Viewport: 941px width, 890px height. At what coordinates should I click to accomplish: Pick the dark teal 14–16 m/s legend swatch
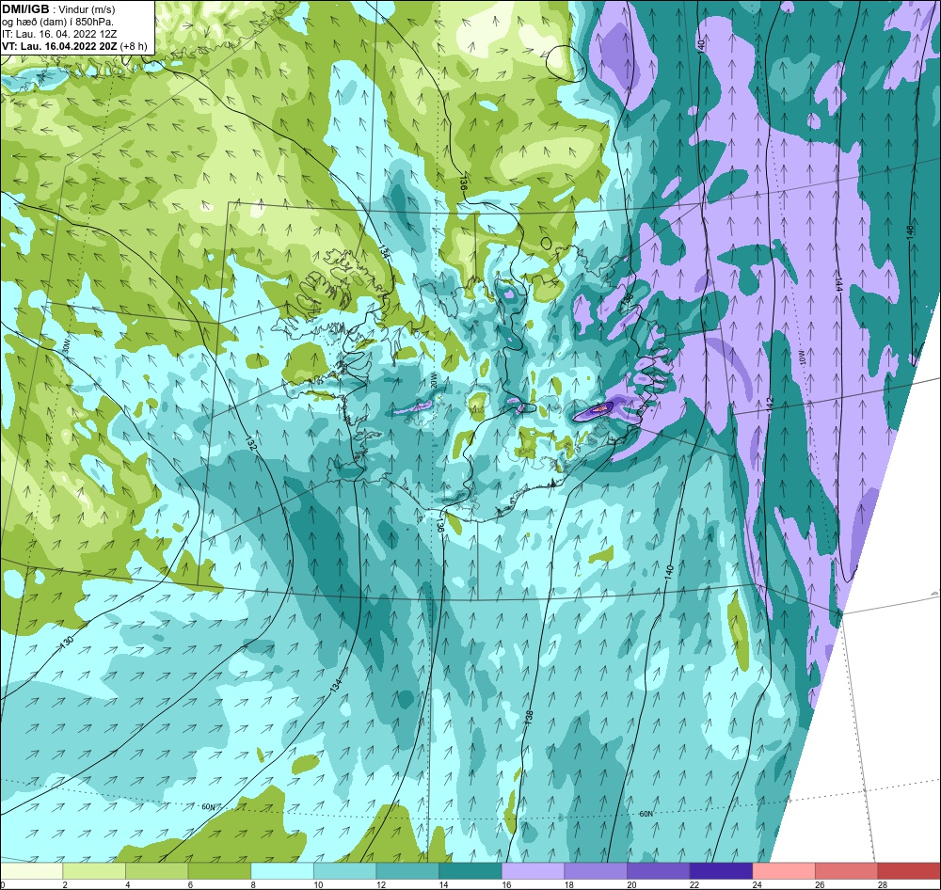click(x=470, y=871)
